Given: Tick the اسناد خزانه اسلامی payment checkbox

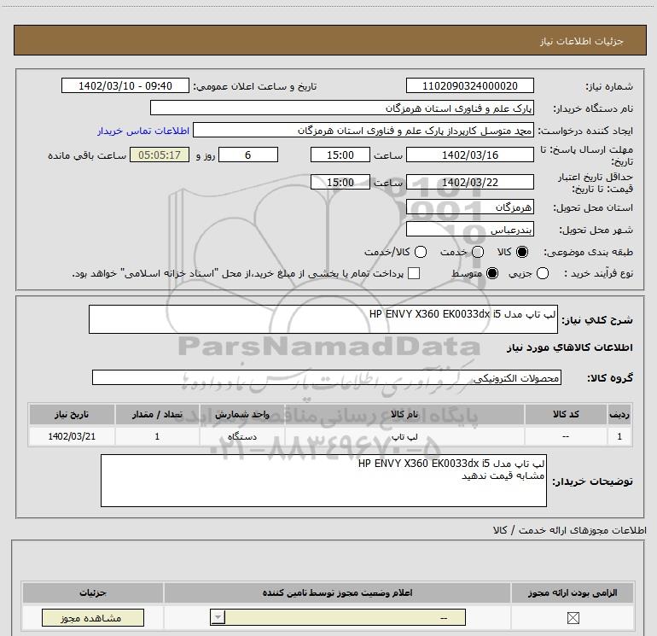Looking at the screenshot, I should pyautogui.click(x=414, y=273).
